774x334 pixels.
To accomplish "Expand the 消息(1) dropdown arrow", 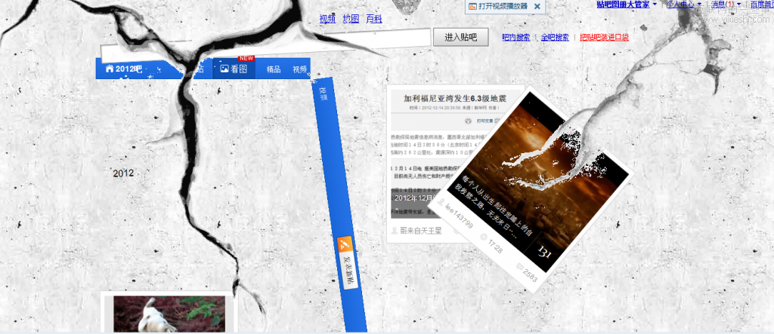I will coord(738,5).
